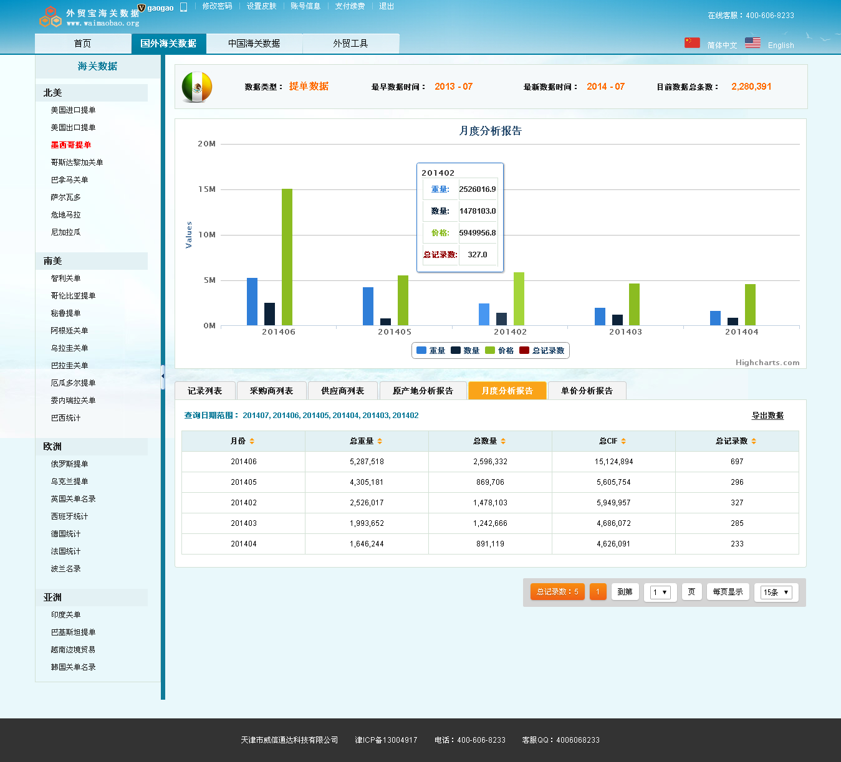This screenshot has height=762, width=841.
Task: Open the 中国海关数据 navigation tab
Action: (x=254, y=44)
